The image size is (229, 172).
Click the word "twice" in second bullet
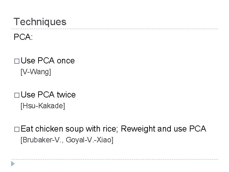pos(66,95)
